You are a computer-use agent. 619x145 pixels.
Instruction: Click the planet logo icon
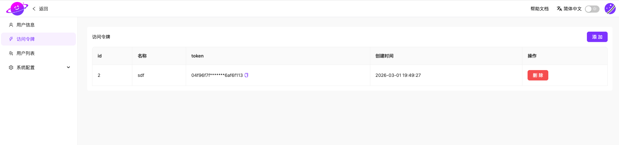click(17, 9)
